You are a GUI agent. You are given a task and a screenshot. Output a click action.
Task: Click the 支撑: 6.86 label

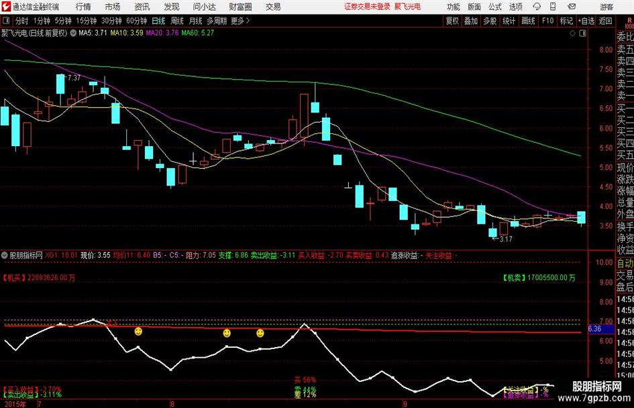point(233,255)
